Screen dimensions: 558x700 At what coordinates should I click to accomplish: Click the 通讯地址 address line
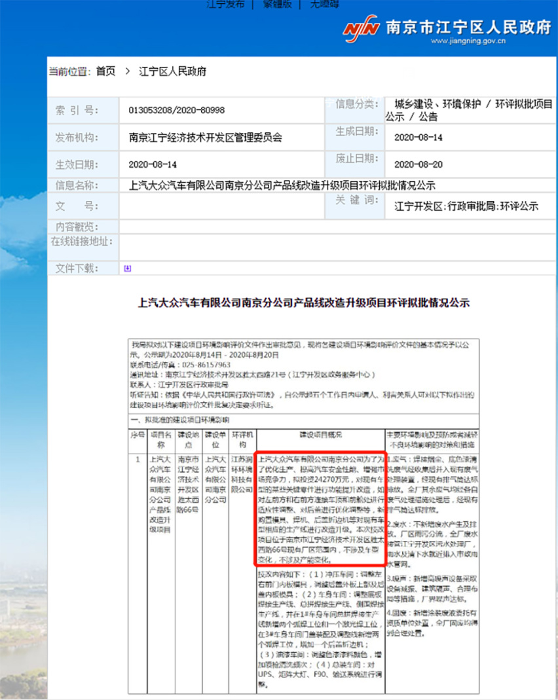(x=253, y=375)
